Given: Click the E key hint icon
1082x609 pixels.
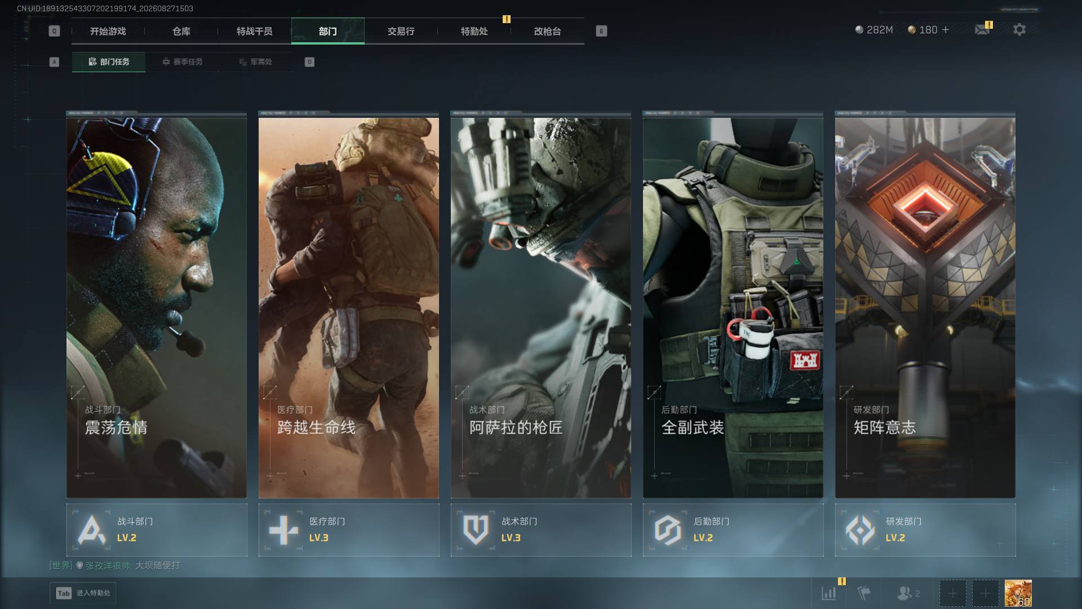Looking at the screenshot, I should click(601, 31).
